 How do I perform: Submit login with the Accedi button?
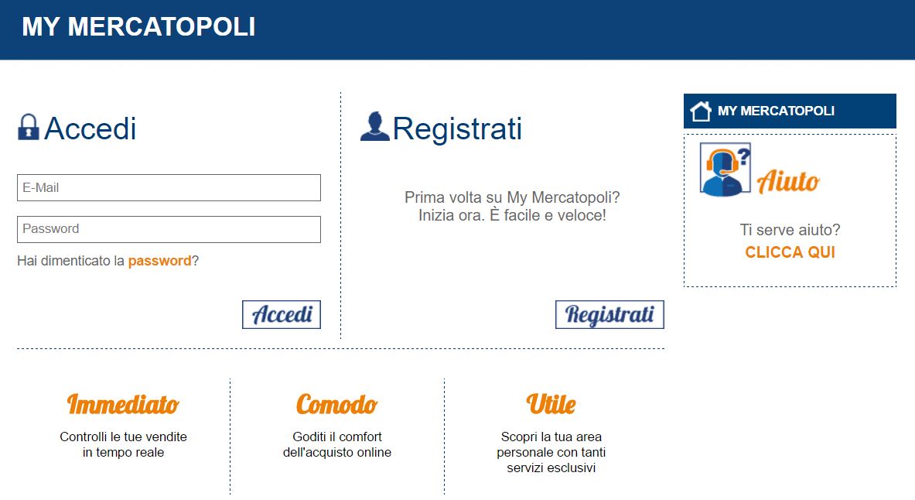tap(282, 314)
